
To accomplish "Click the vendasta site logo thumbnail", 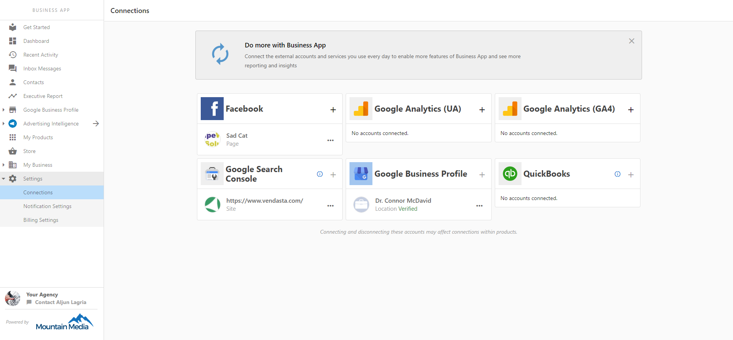I will pos(213,205).
